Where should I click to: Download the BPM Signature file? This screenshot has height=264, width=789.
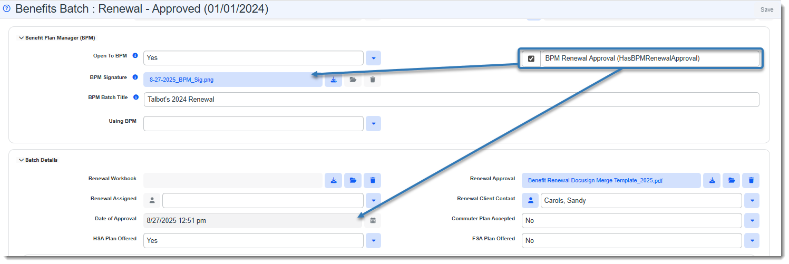pyautogui.click(x=333, y=80)
